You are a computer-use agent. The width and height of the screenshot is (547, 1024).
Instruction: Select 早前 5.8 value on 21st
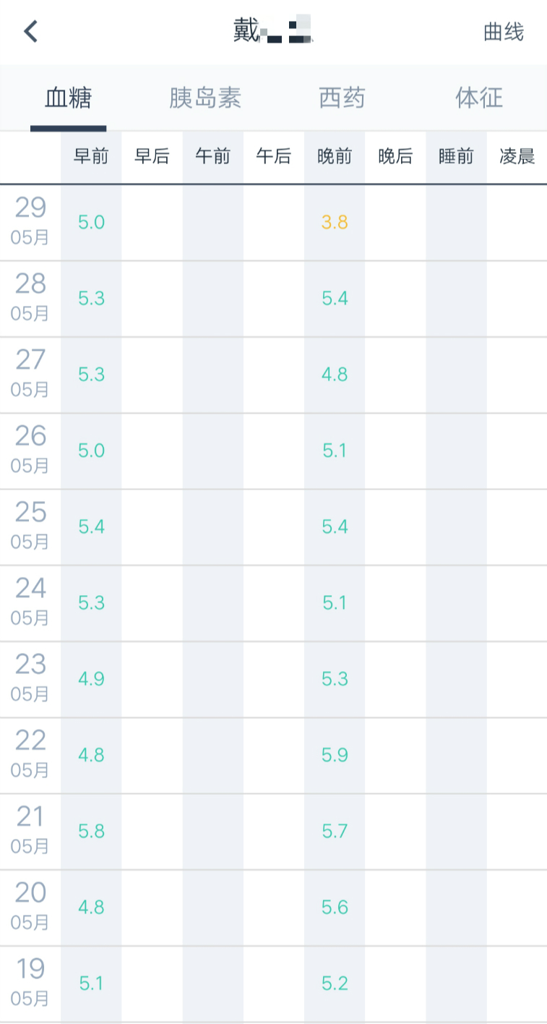[91, 832]
